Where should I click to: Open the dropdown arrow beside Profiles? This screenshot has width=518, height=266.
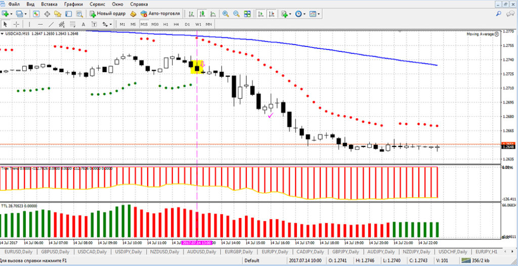tap(25, 14)
